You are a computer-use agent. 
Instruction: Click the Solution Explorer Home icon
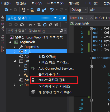22,25
